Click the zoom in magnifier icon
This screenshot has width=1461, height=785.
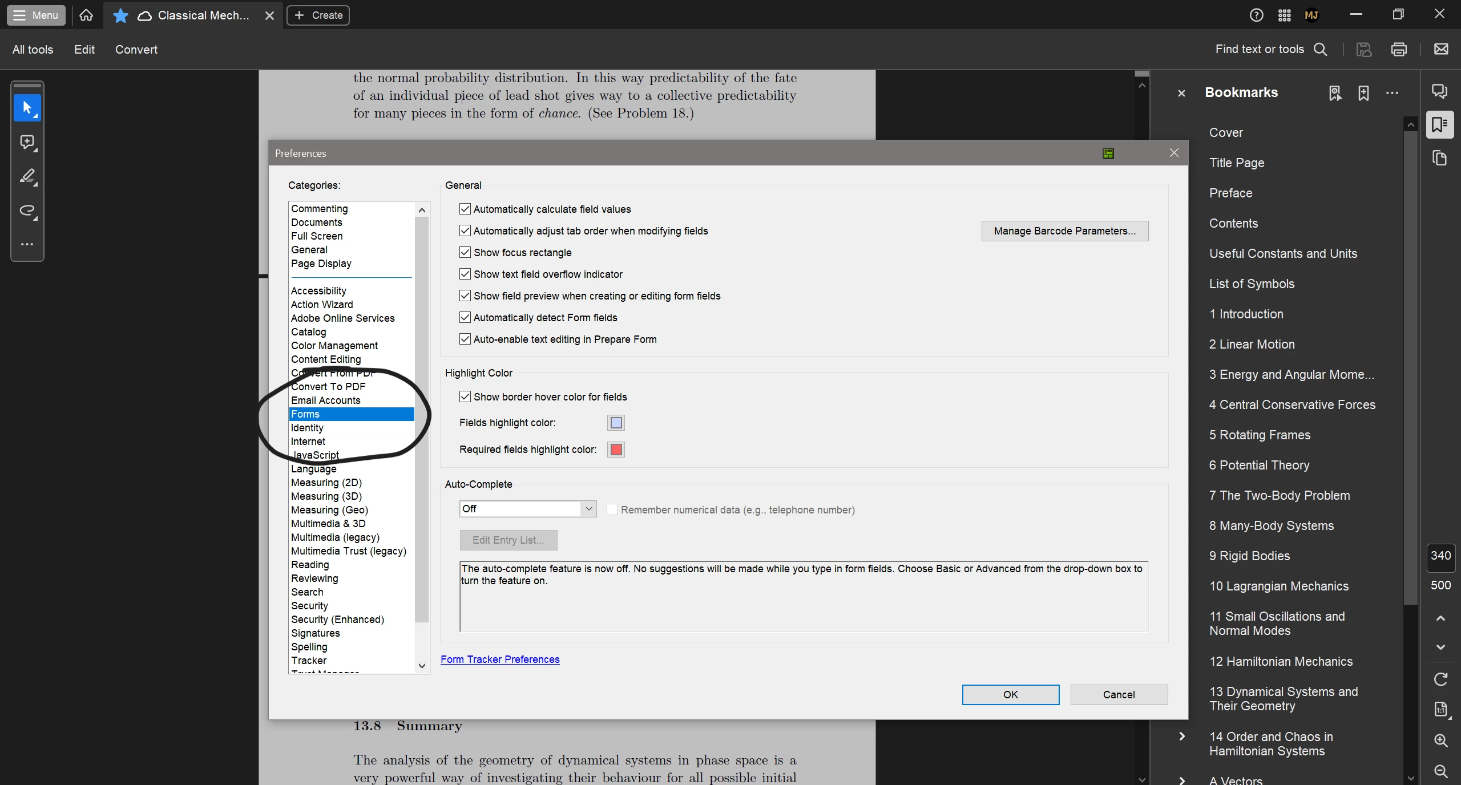click(1440, 741)
